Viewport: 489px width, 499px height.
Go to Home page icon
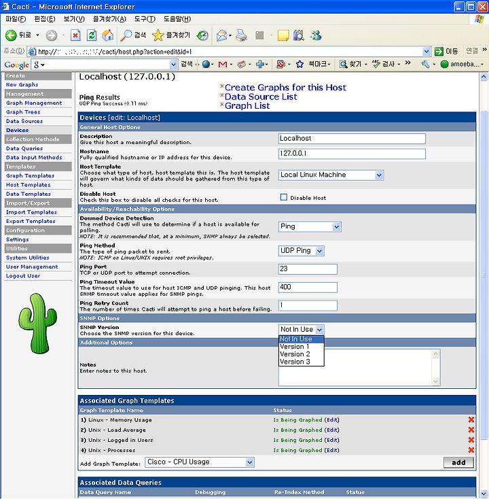(107, 35)
